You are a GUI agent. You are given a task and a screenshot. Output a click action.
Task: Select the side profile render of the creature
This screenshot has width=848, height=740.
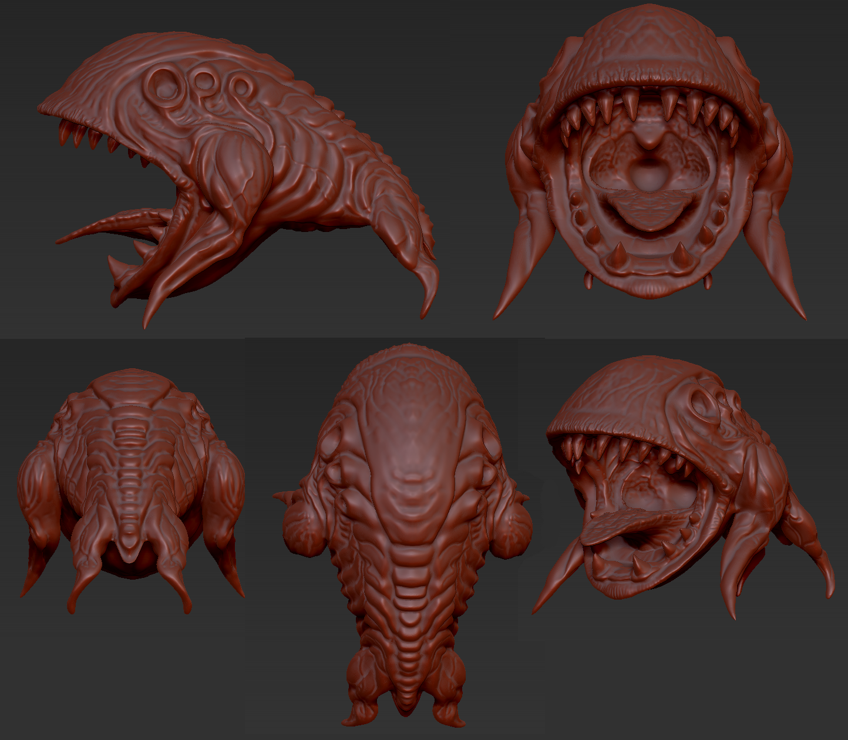(238, 180)
